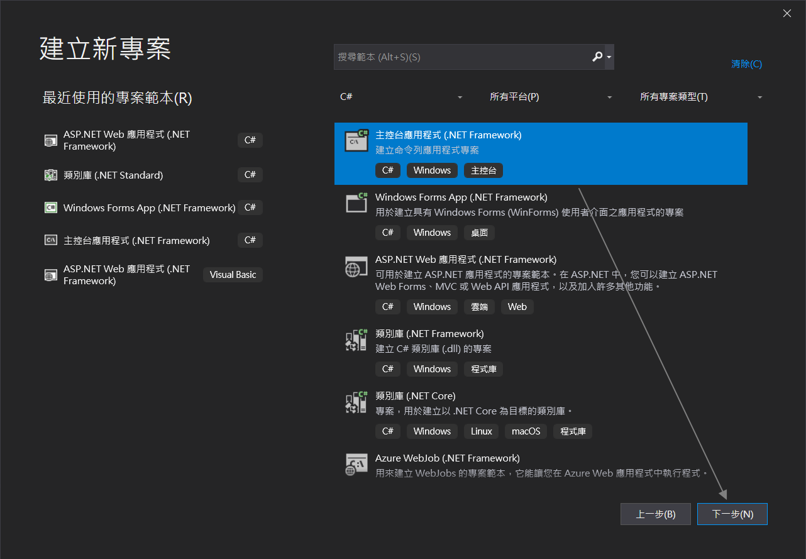Go back with the 上一步(B) button

[655, 514]
